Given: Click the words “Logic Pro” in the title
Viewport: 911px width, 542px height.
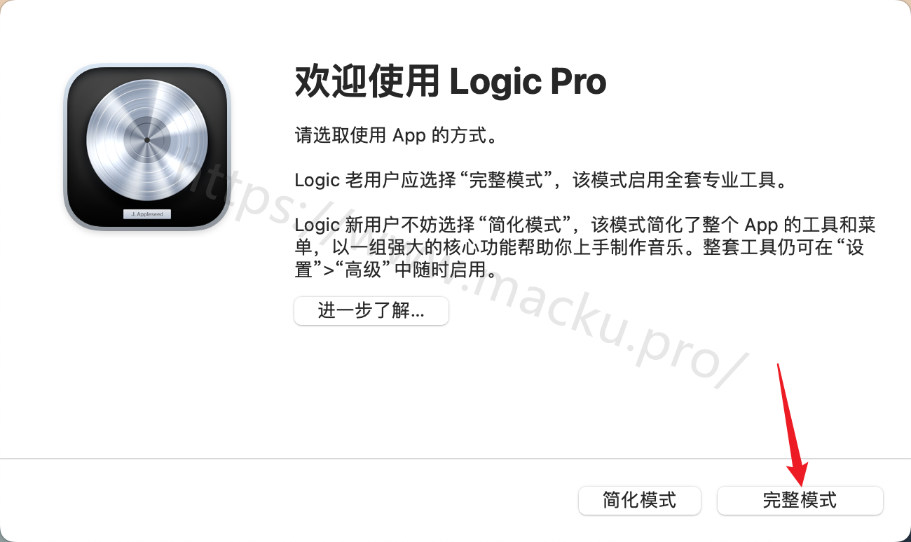Looking at the screenshot, I should 528,83.
